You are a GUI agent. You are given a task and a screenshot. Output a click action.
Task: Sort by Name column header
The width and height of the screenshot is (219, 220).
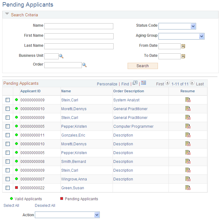tap(66, 91)
